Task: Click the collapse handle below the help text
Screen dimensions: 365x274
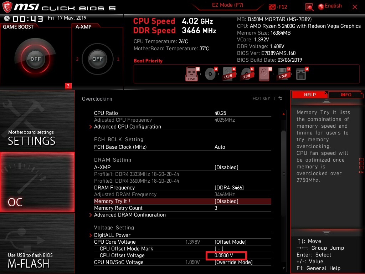Action: pyautogui.click(x=327, y=232)
